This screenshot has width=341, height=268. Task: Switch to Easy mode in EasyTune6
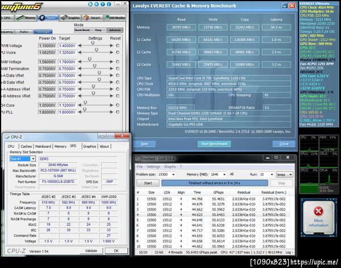(98, 30)
